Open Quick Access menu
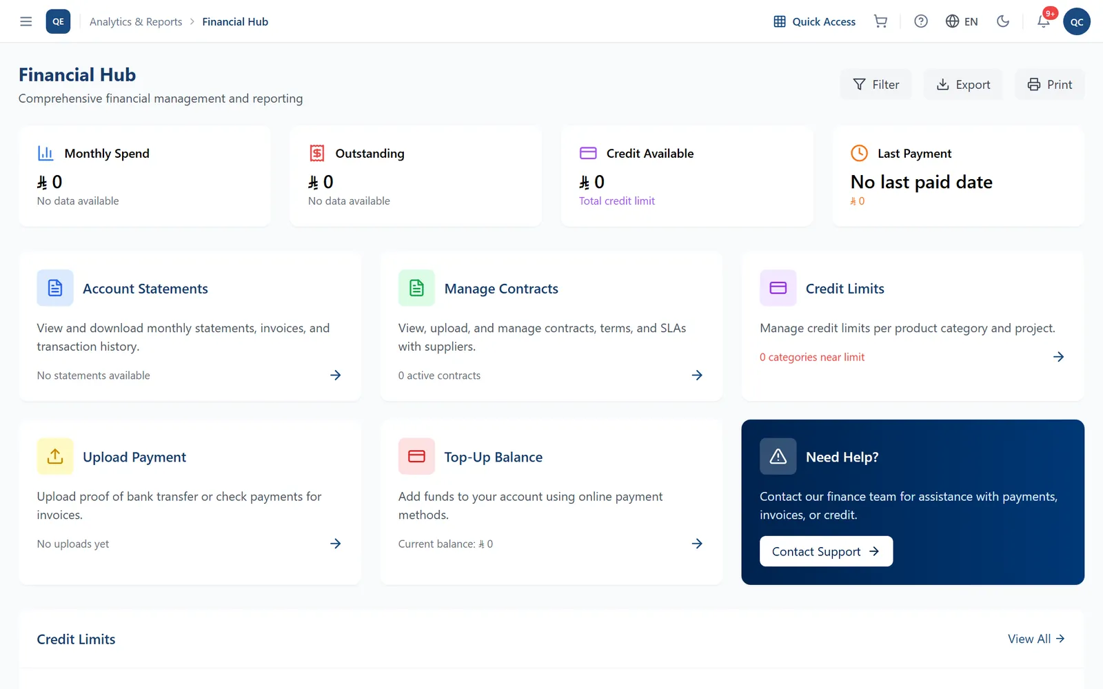 point(814,21)
